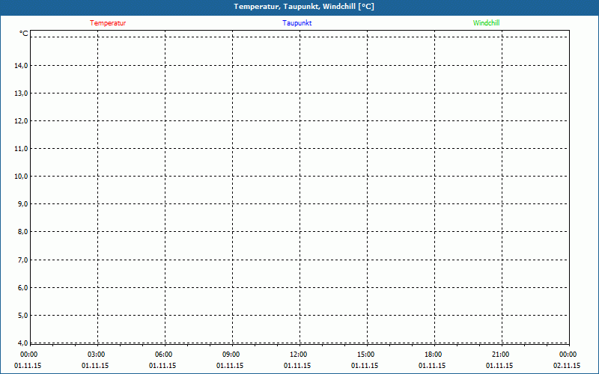Click the 21:00 time label
This screenshot has height=374, width=599.
click(500, 355)
